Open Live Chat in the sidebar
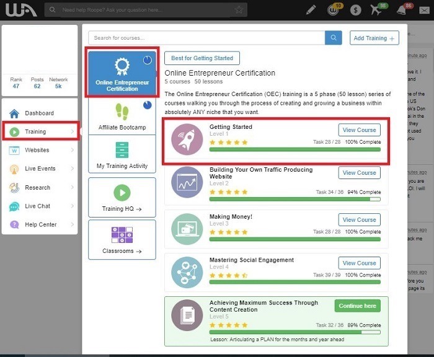This screenshot has width=434, height=357. coord(40,206)
